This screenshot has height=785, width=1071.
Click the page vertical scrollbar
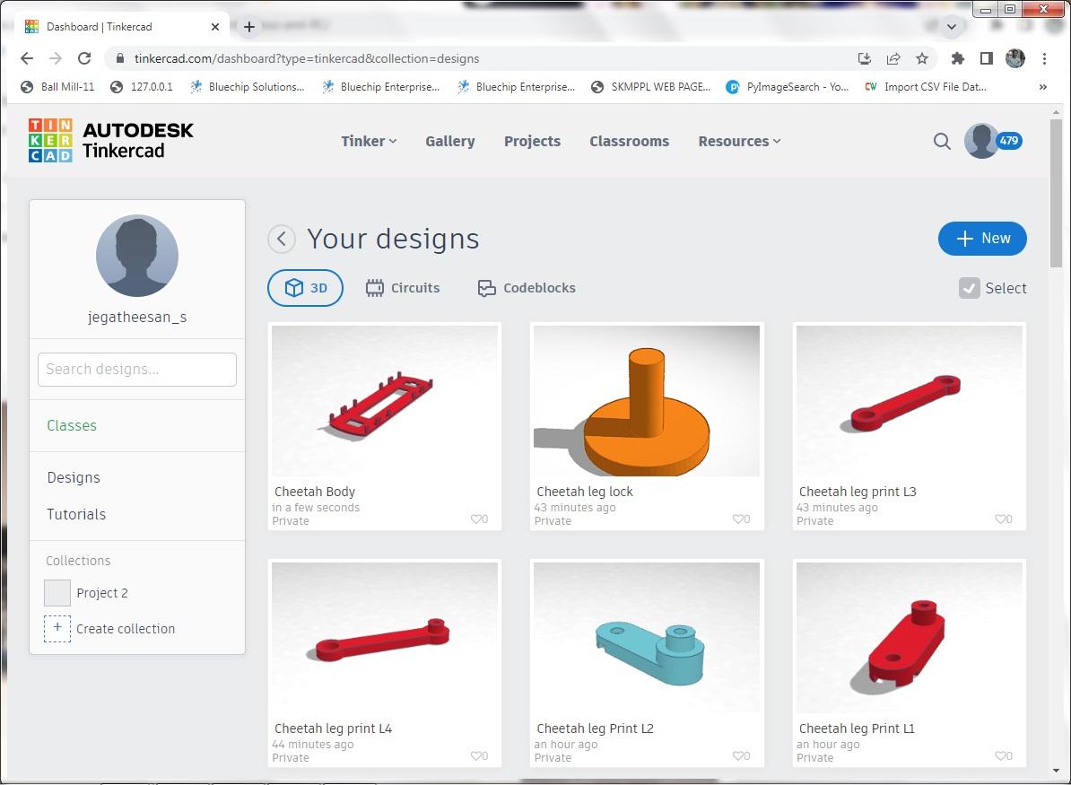tap(1056, 194)
